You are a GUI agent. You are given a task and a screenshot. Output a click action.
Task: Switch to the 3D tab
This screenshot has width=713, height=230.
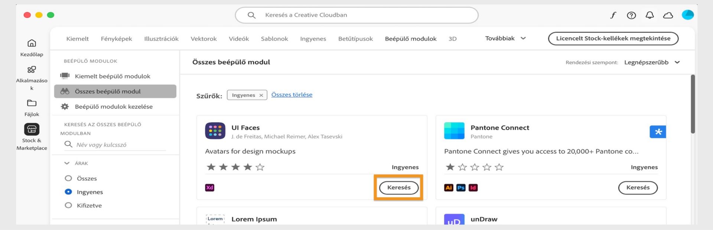pos(452,39)
